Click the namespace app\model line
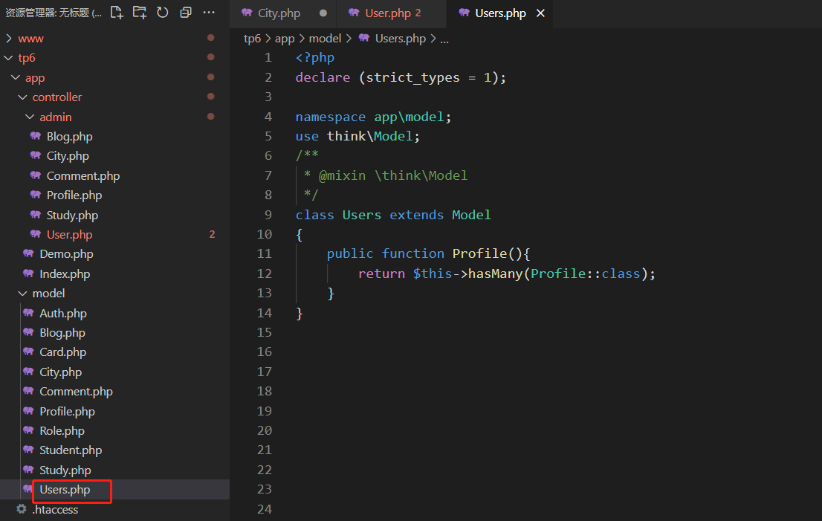This screenshot has width=822, height=521. coord(373,117)
